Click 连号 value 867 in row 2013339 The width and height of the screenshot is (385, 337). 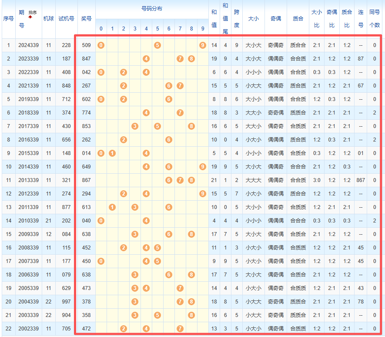coord(361,180)
